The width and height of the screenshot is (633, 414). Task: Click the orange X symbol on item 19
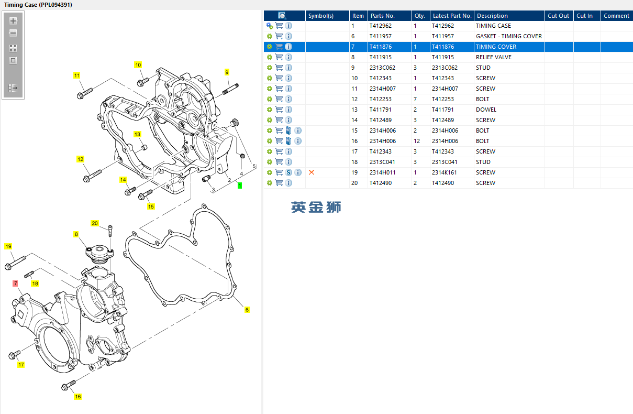[x=312, y=172]
